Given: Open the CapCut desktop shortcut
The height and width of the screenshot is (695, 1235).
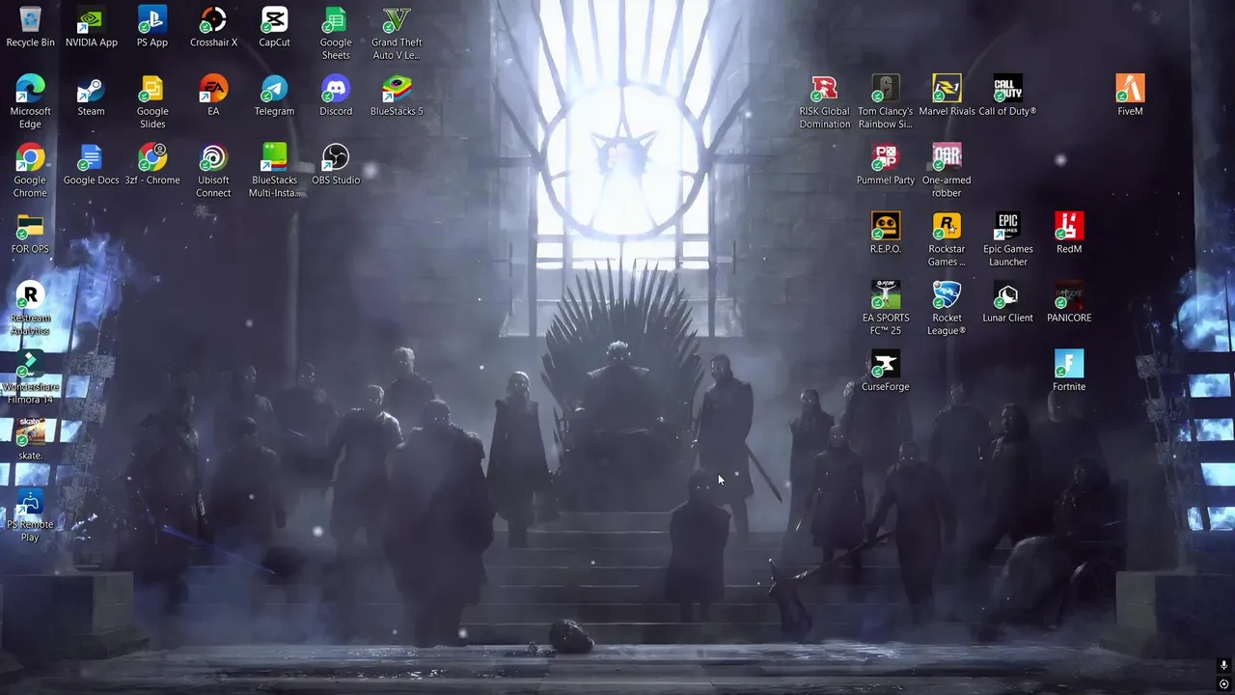Looking at the screenshot, I should tap(274, 19).
